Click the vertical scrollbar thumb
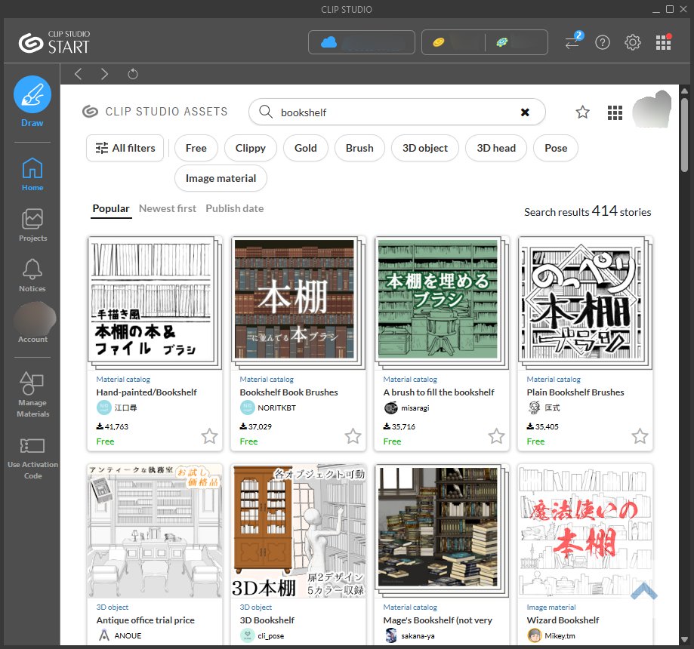This screenshot has width=694, height=649. [x=684, y=134]
